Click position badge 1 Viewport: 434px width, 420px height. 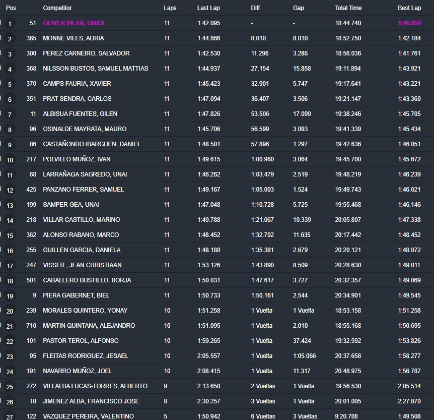pos(10,24)
